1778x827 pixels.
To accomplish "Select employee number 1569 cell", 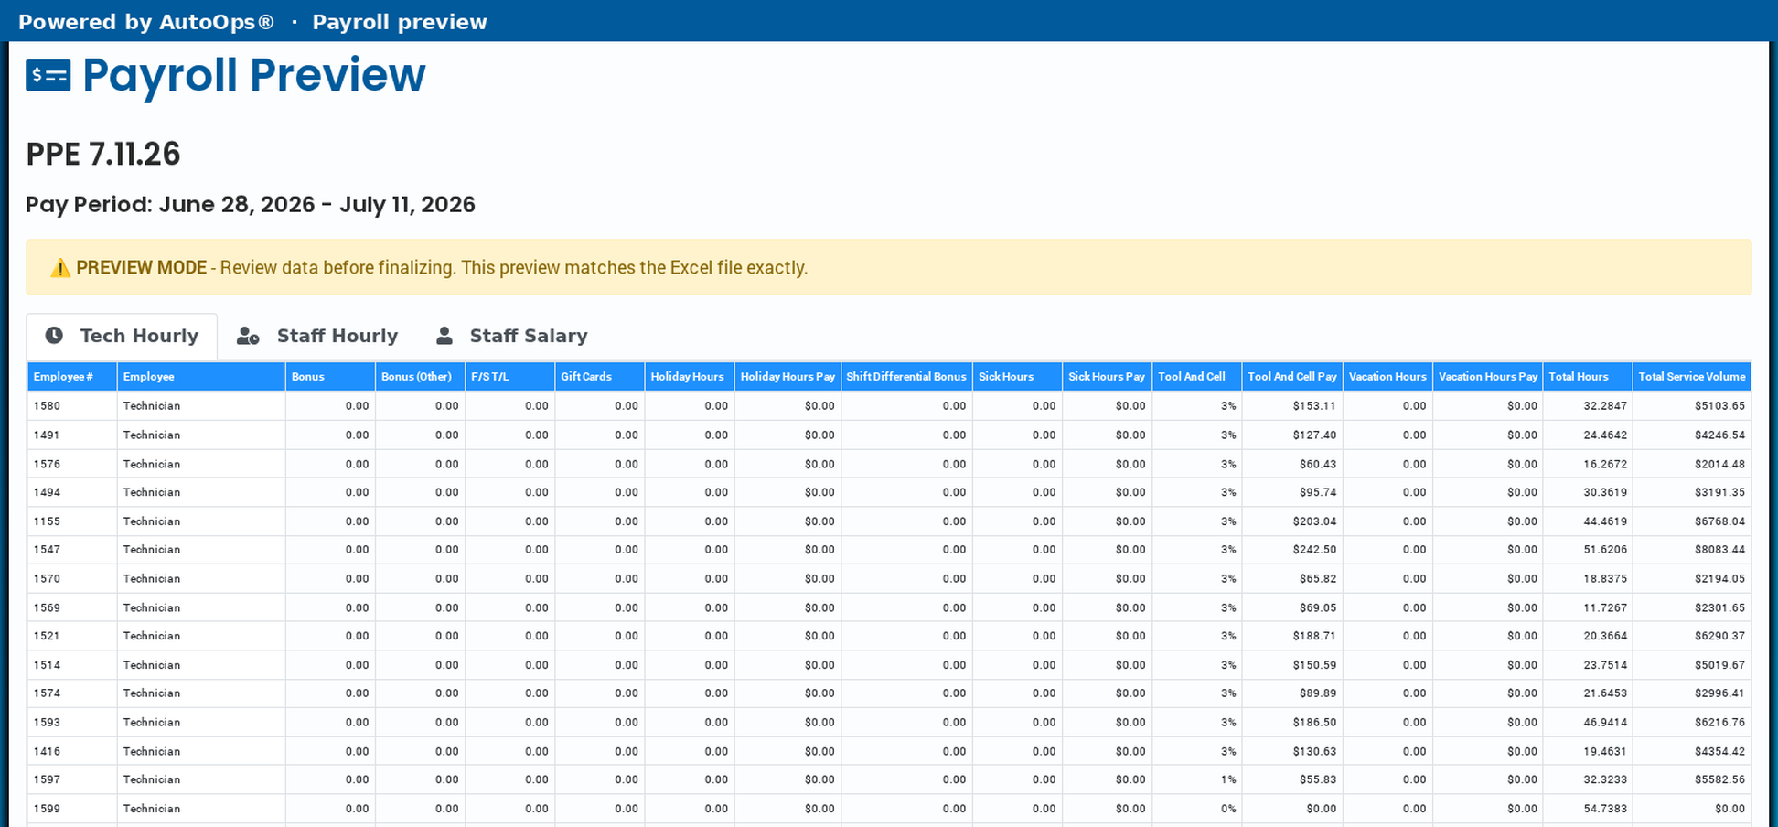I will (x=72, y=607).
